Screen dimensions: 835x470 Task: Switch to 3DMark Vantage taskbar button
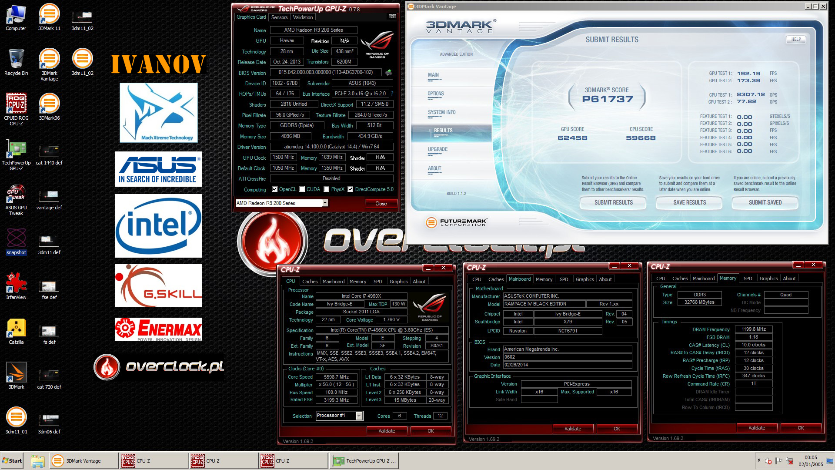pyautogui.click(x=83, y=461)
